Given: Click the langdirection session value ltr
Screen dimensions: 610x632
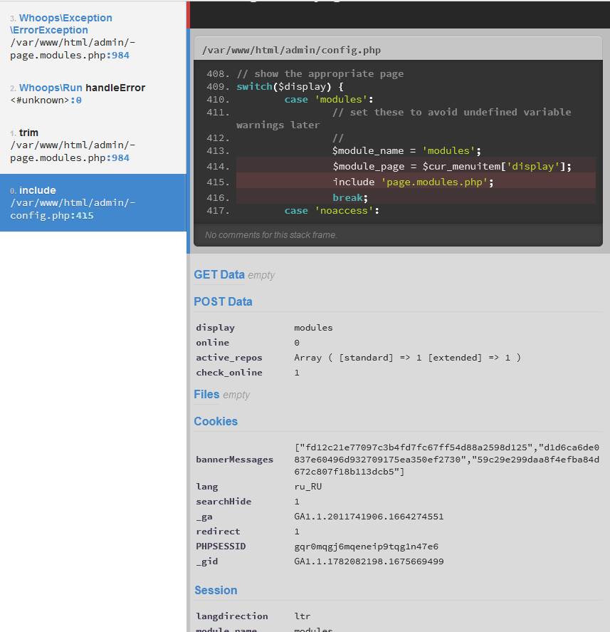Looking at the screenshot, I should click(x=303, y=616).
